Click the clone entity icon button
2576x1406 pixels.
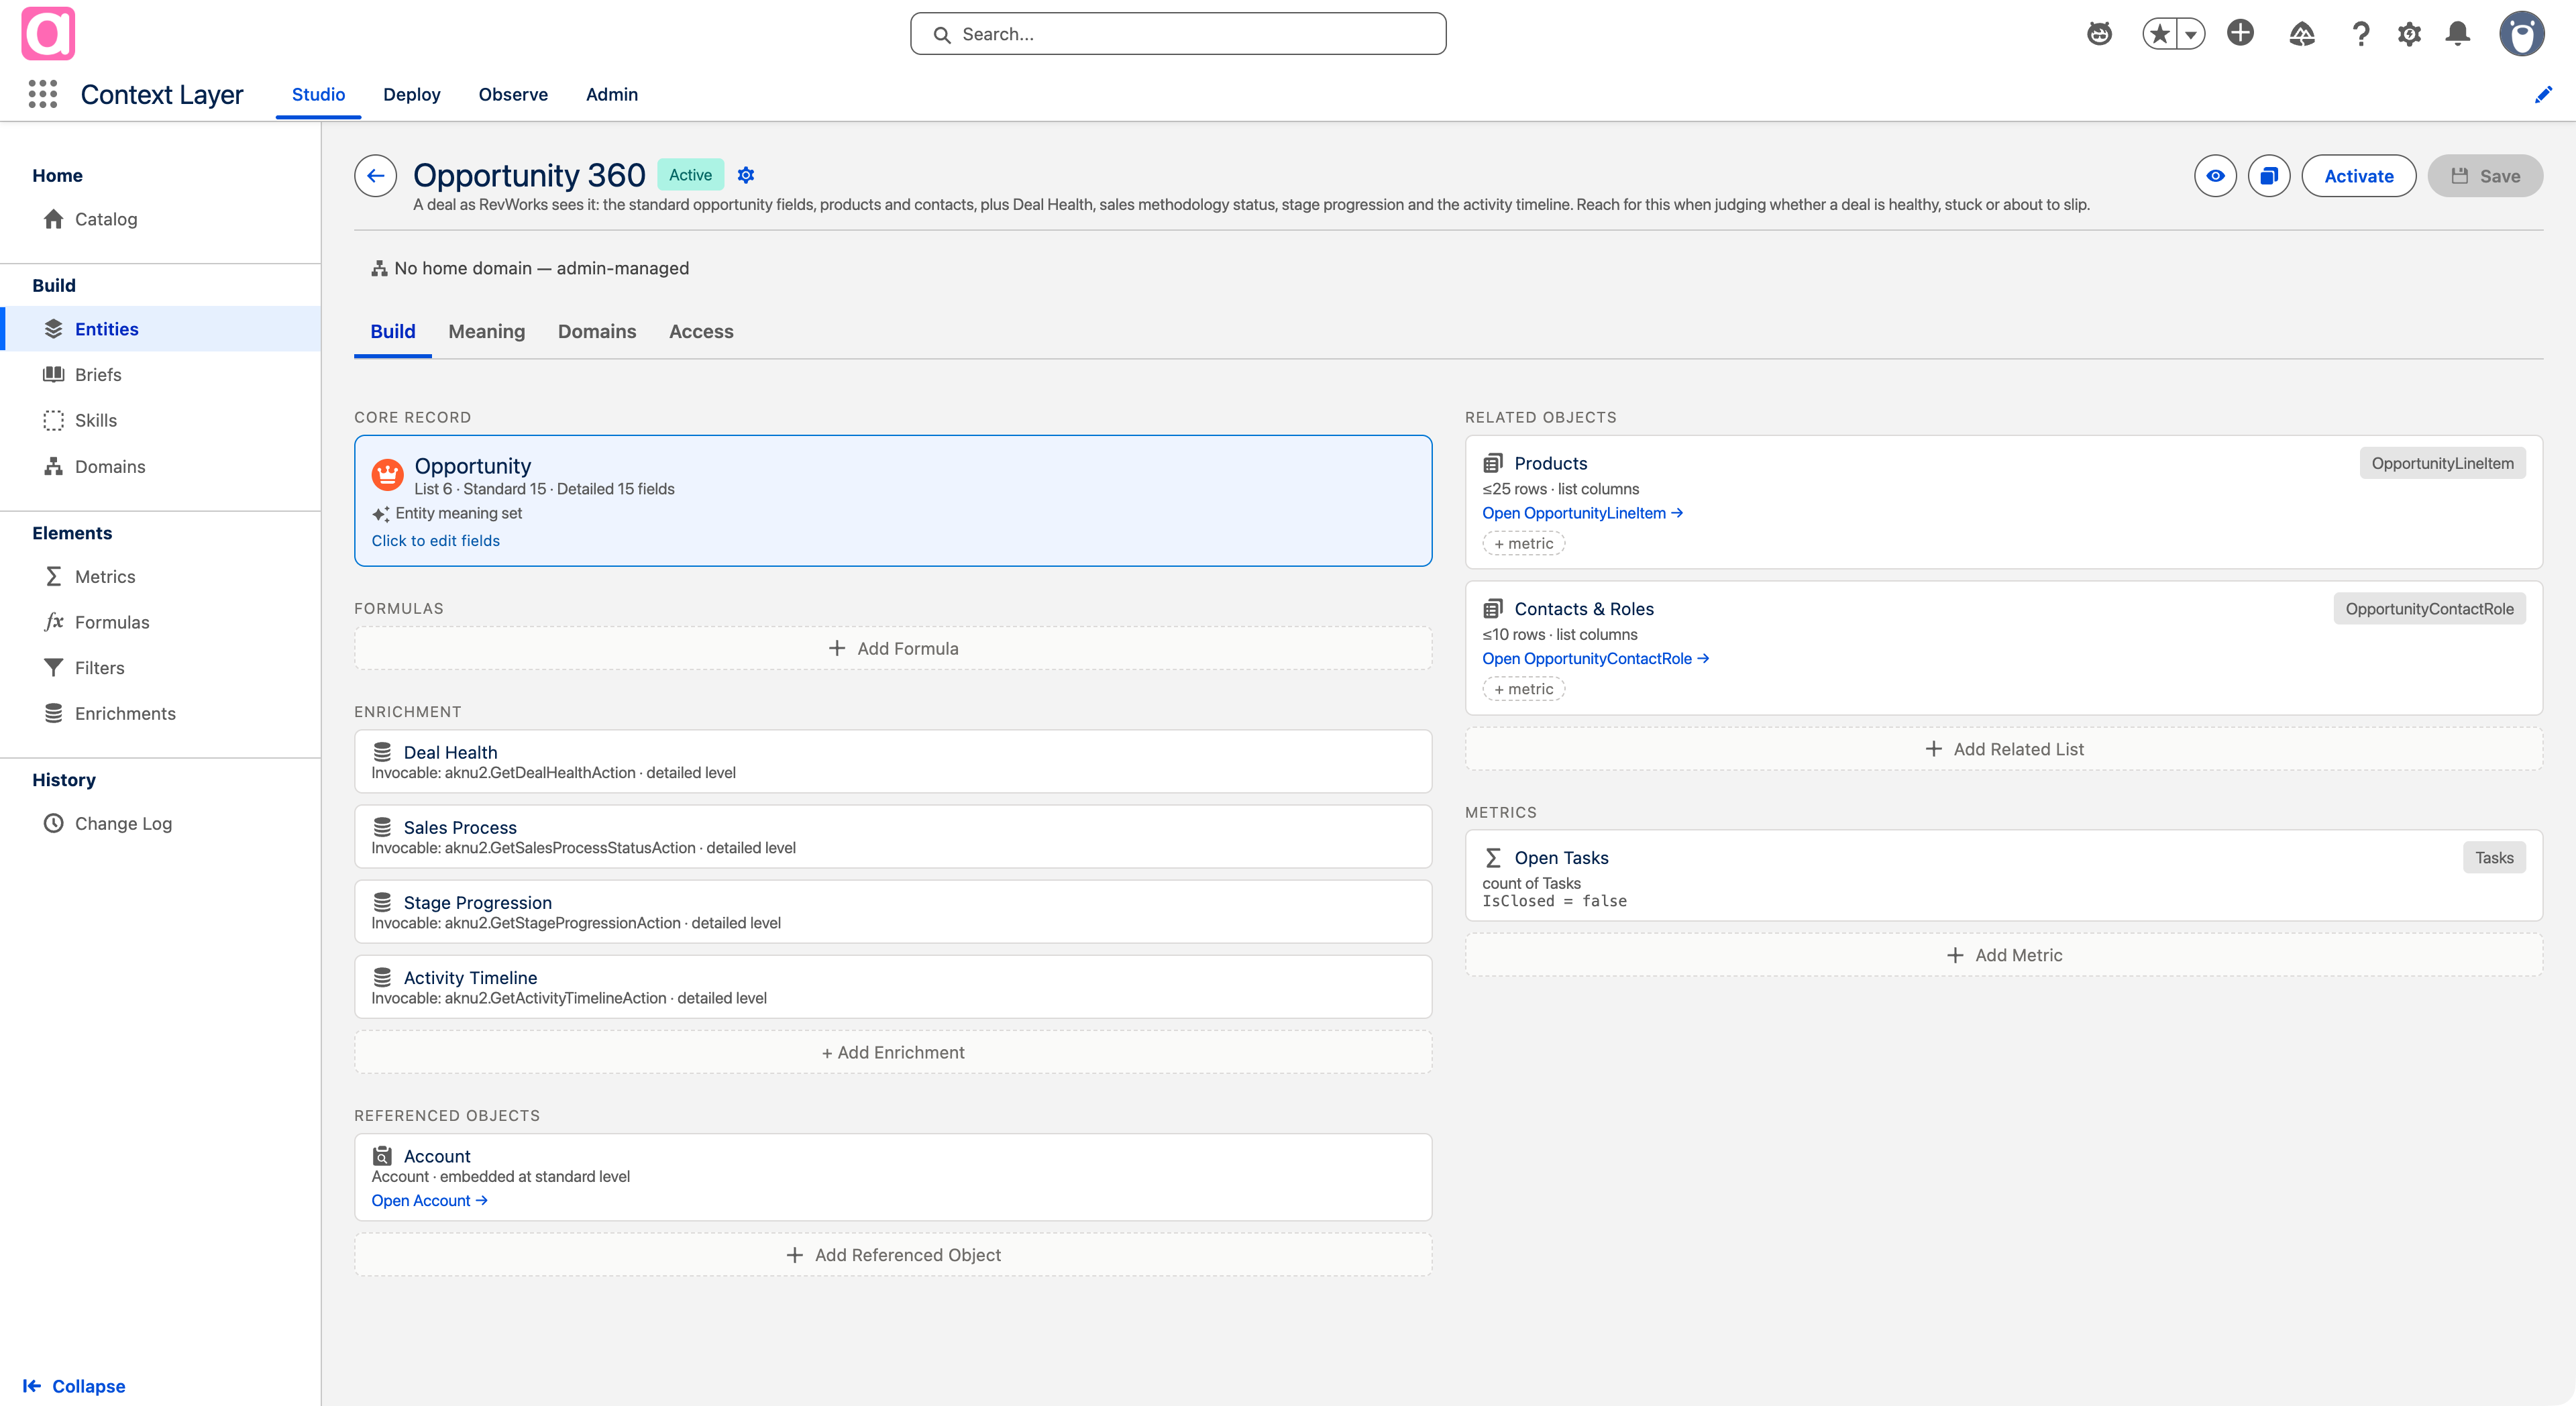point(2269,176)
